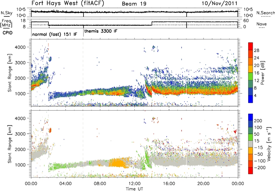Screen dimensions: 275x191
Task: Click the '18' tick on the frequency axis
Action: click(23, 21)
